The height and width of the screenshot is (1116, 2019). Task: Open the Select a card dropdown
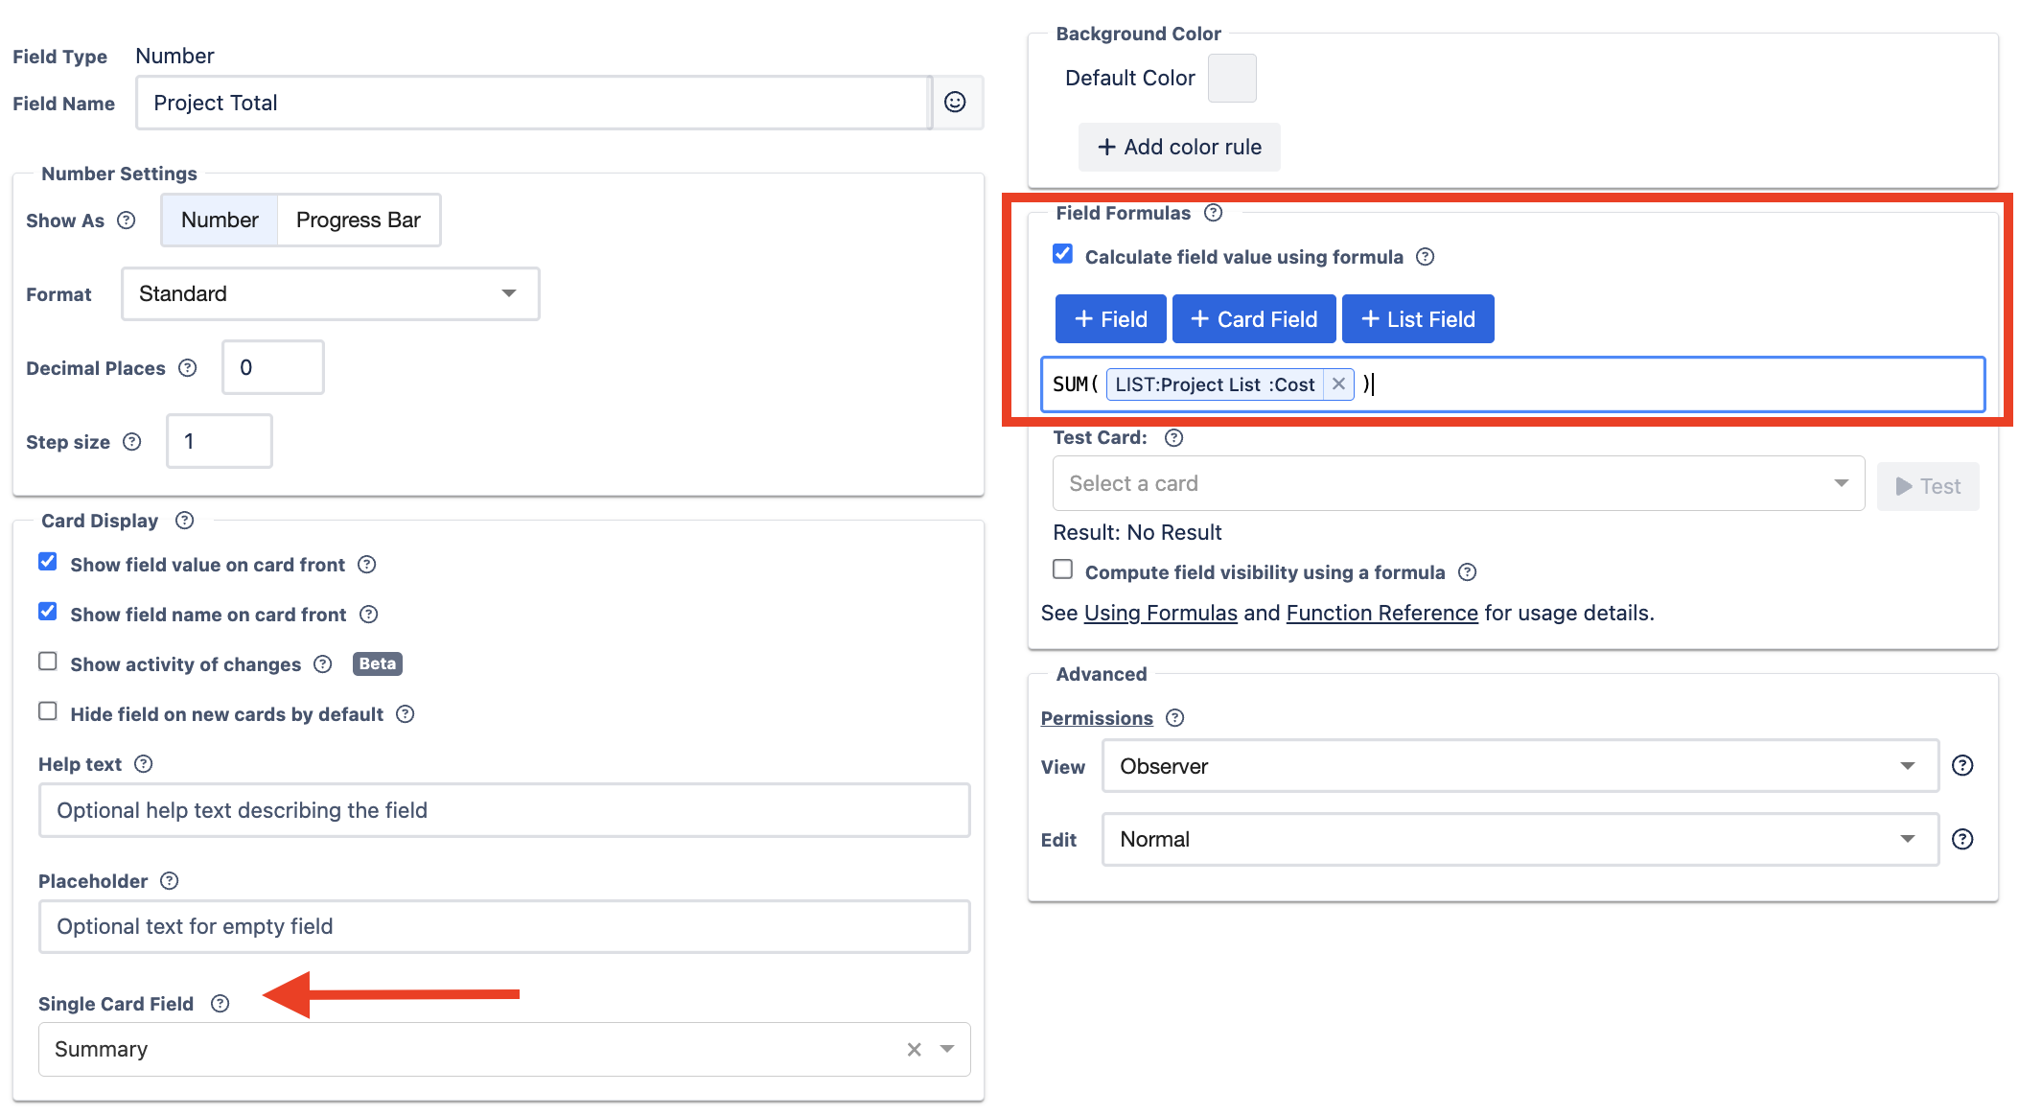1457,484
